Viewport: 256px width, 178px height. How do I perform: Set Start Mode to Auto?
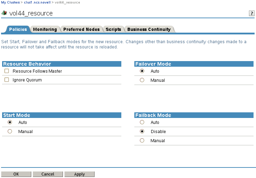[10, 122]
